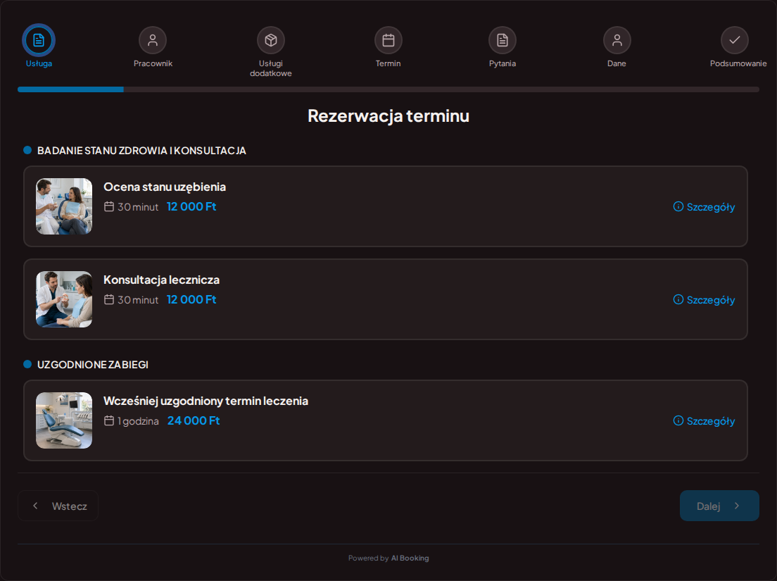The image size is (777, 581).
Task: Open the Termin step calendar icon
Action: pos(388,40)
